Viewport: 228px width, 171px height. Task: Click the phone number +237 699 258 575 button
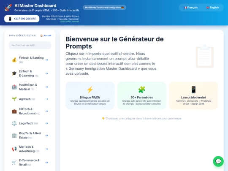click(x=22, y=19)
